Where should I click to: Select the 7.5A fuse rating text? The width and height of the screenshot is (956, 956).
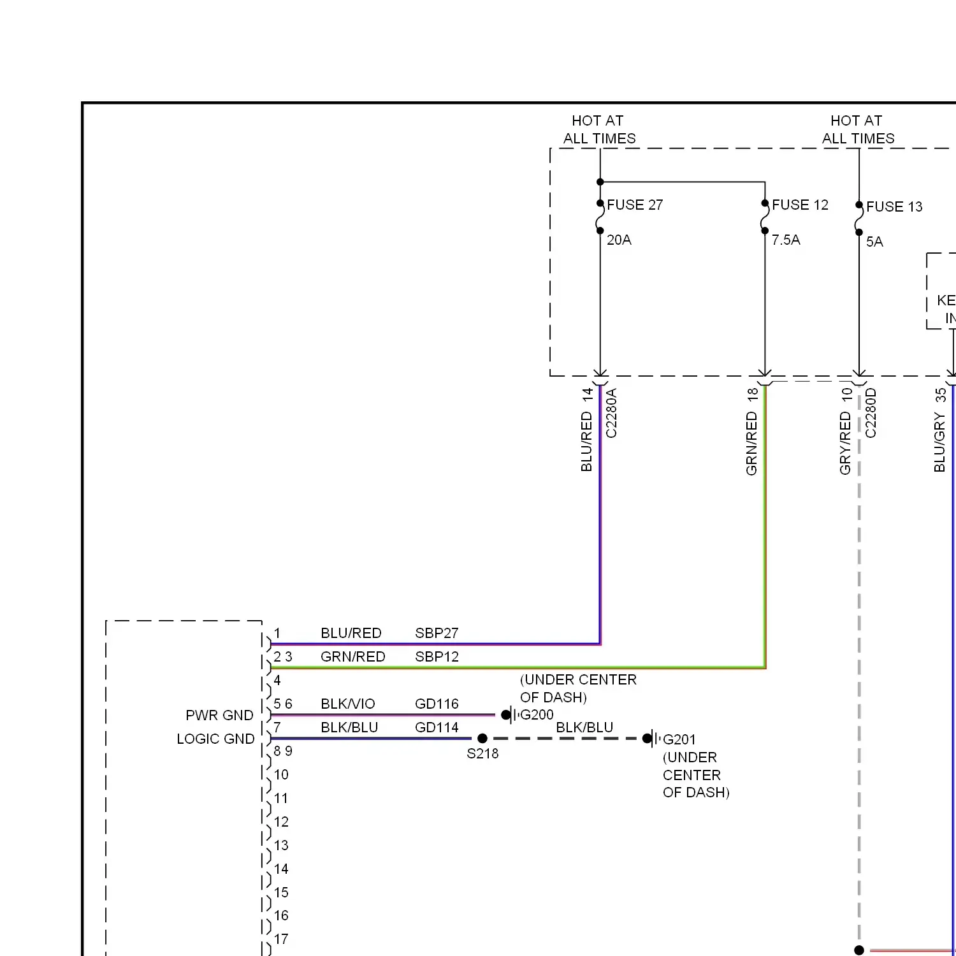coord(786,240)
